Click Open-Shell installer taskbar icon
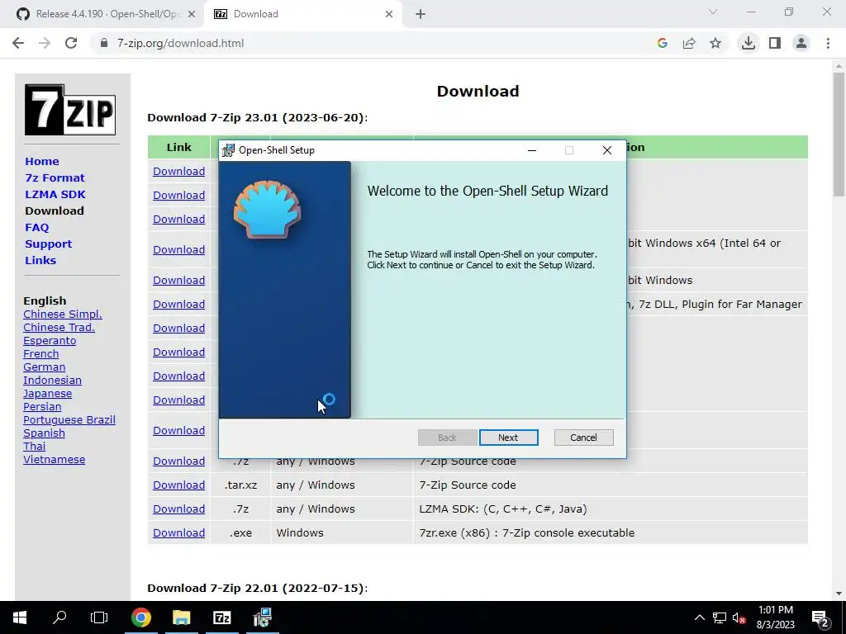This screenshot has width=846, height=634. 262,617
